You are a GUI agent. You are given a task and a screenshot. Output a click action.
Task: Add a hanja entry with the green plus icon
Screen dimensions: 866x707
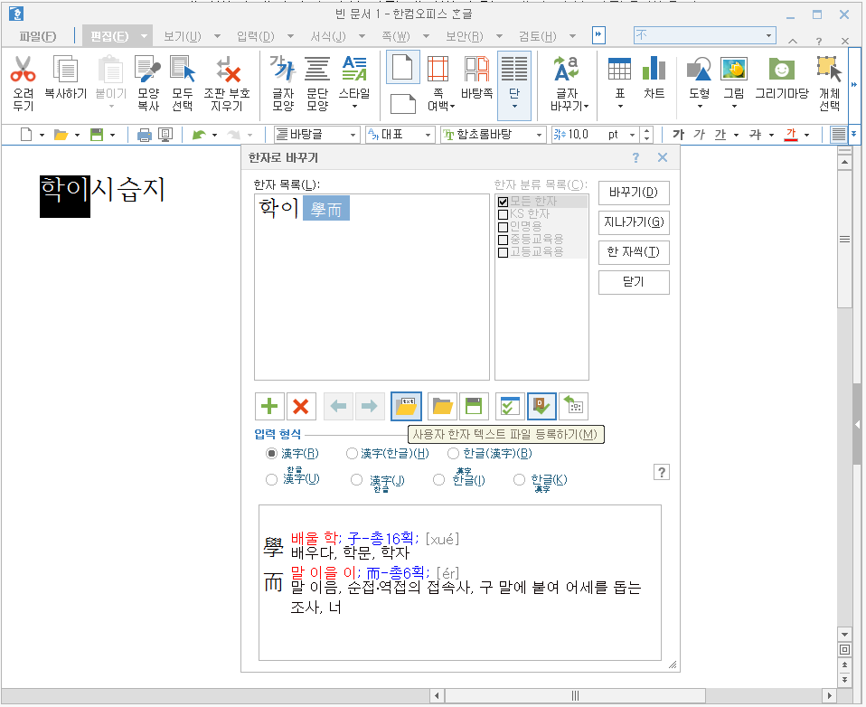coord(268,406)
